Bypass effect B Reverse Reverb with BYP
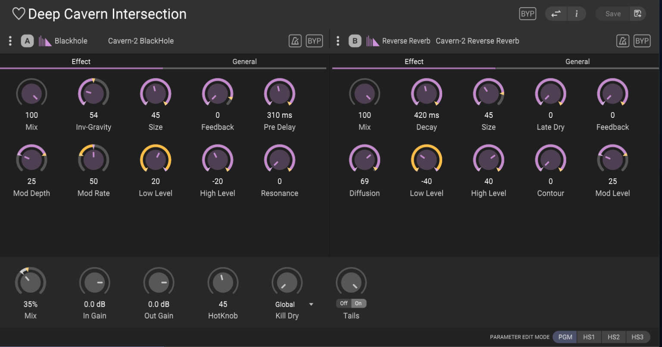Image resolution: width=662 pixels, height=347 pixels. [642, 41]
